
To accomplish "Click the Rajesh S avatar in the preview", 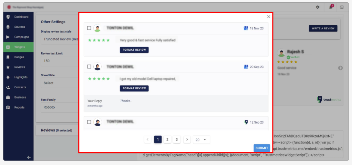I will 281,53.
